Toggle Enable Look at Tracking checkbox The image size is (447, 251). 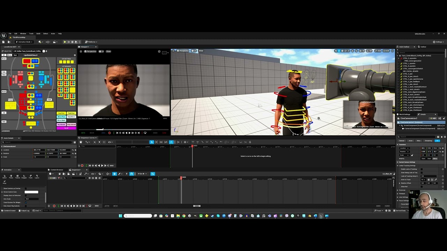(x=422, y=169)
